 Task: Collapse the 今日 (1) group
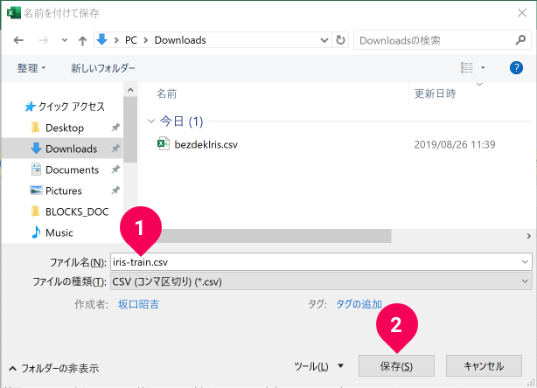click(151, 121)
